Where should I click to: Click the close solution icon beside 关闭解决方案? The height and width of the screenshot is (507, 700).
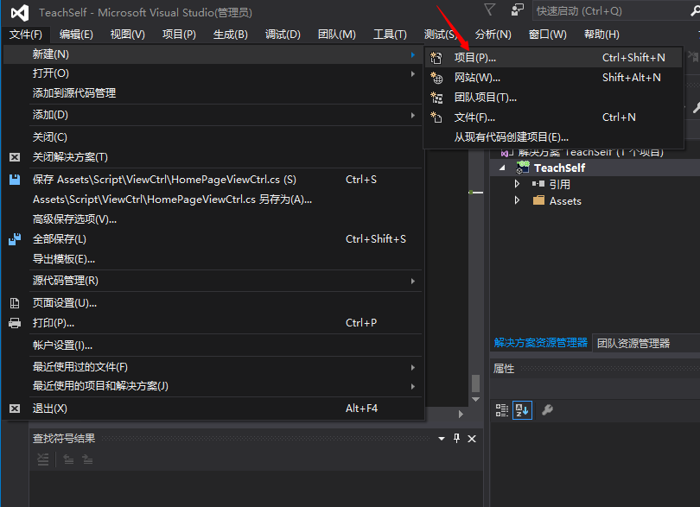tap(15, 157)
